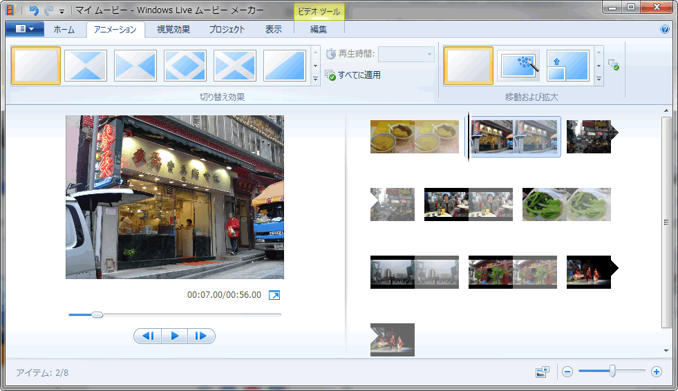The image size is (678, 391).
Task: Open the application menu dropdown button
Action: pyautogui.click(x=25, y=29)
